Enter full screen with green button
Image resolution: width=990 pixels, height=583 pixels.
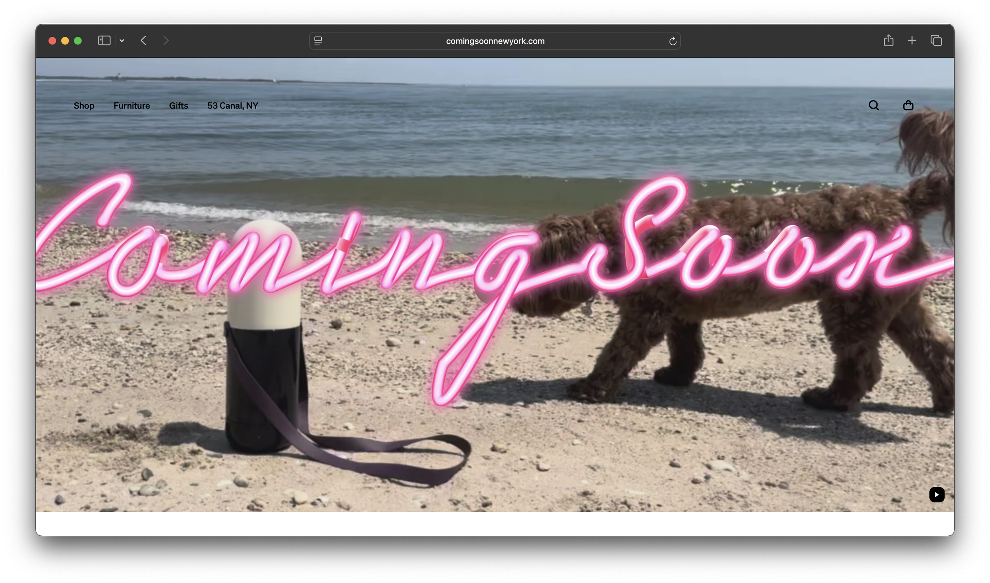[x=78, y=41]
